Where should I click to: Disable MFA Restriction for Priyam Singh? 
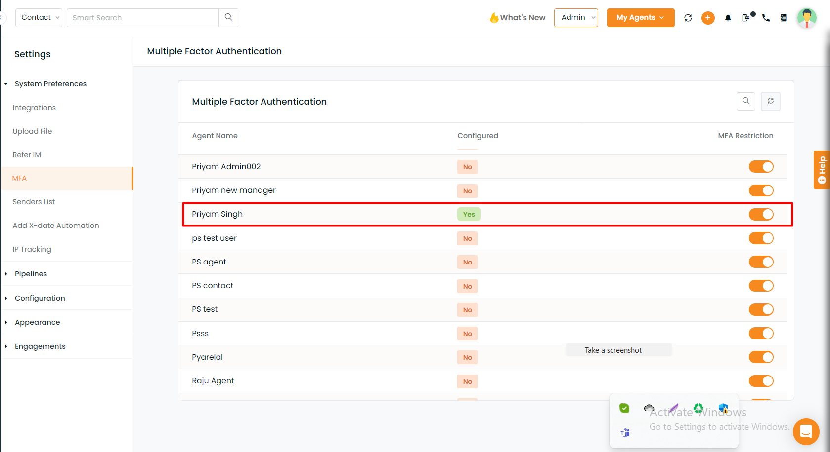pos(761,214)
